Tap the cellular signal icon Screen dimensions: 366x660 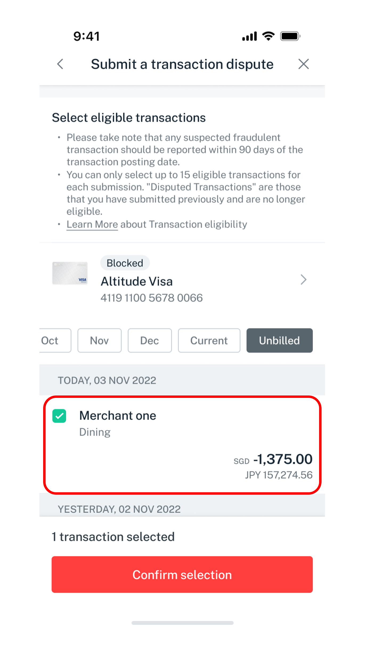coord(249,36)
